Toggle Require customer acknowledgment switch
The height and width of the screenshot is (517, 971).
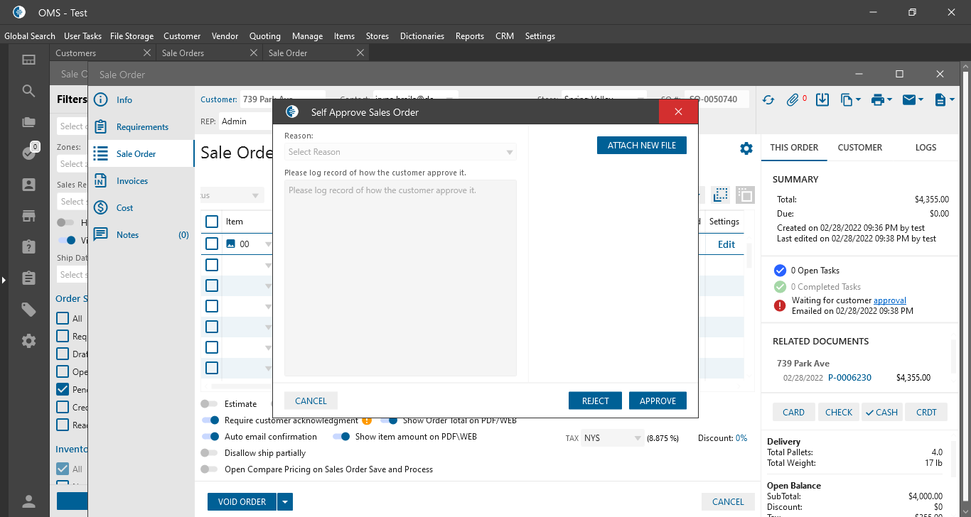coord(210,420)
